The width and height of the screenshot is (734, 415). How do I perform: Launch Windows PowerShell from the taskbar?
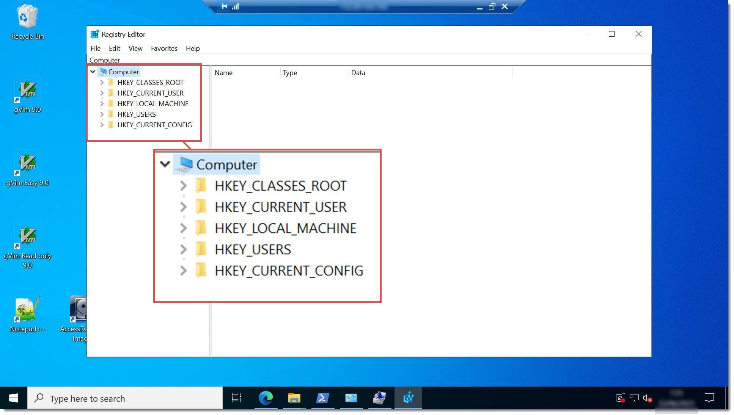(x=322, y=398)
